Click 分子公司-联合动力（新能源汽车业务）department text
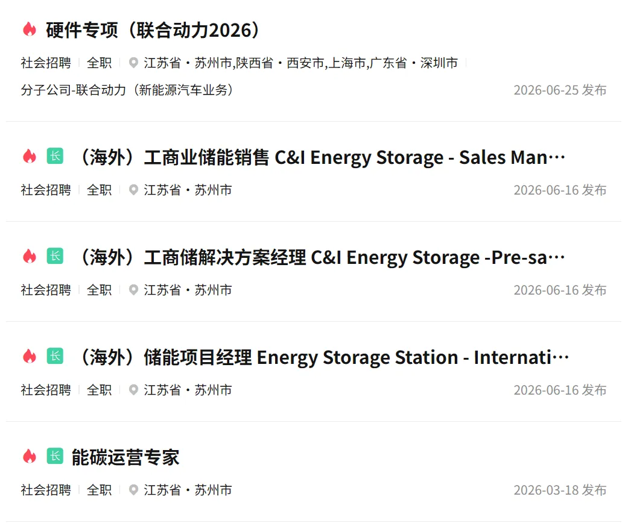The image size is (628, 532). pyautogui.click(x=127, y=90)
